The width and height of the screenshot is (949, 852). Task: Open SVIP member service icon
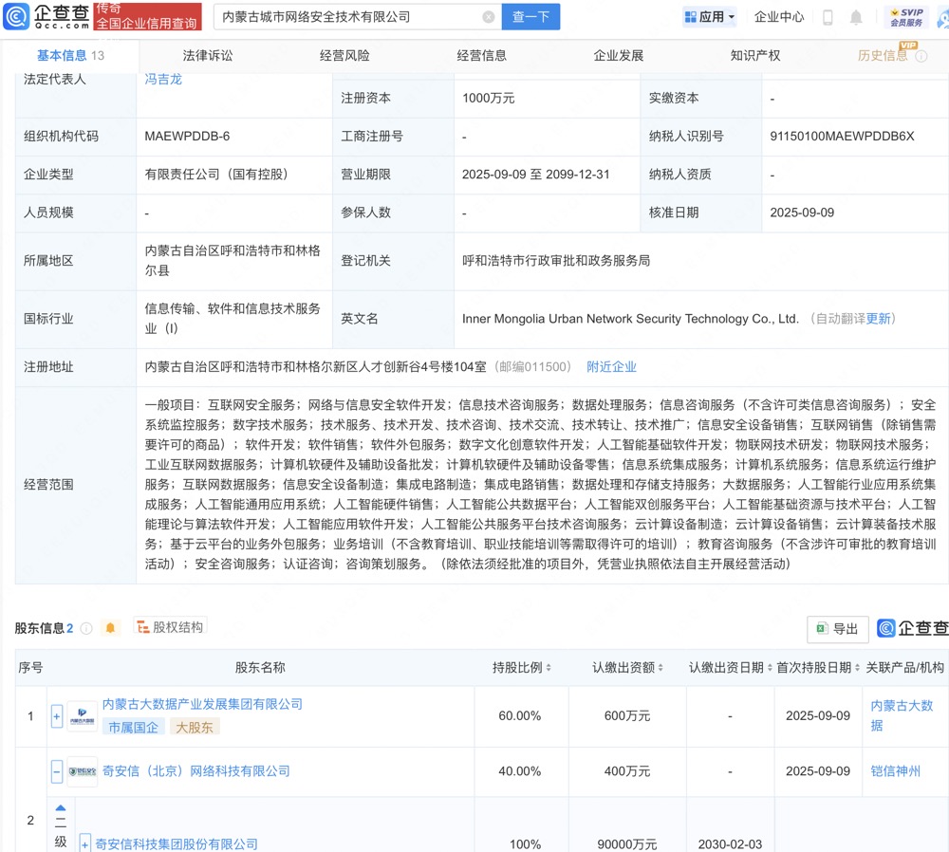coord(906,17)
